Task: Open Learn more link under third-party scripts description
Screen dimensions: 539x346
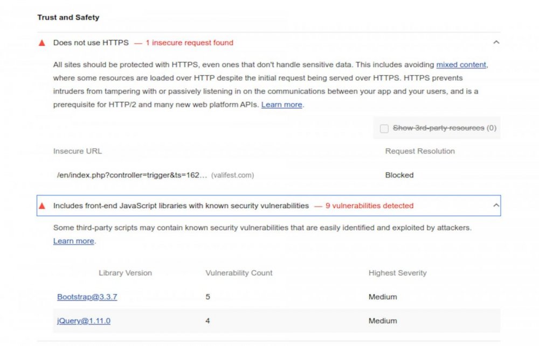Action: click(x=73, y=241)
